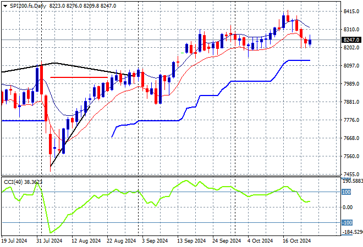Click the current price label 8247.0
Screen dimensions: 363x247
pyautogui.click(x=351, y=40)
